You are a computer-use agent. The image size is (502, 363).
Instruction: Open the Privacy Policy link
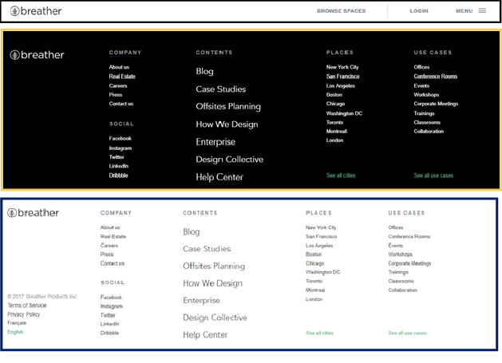pyautogui.click(x=23, y=314)
